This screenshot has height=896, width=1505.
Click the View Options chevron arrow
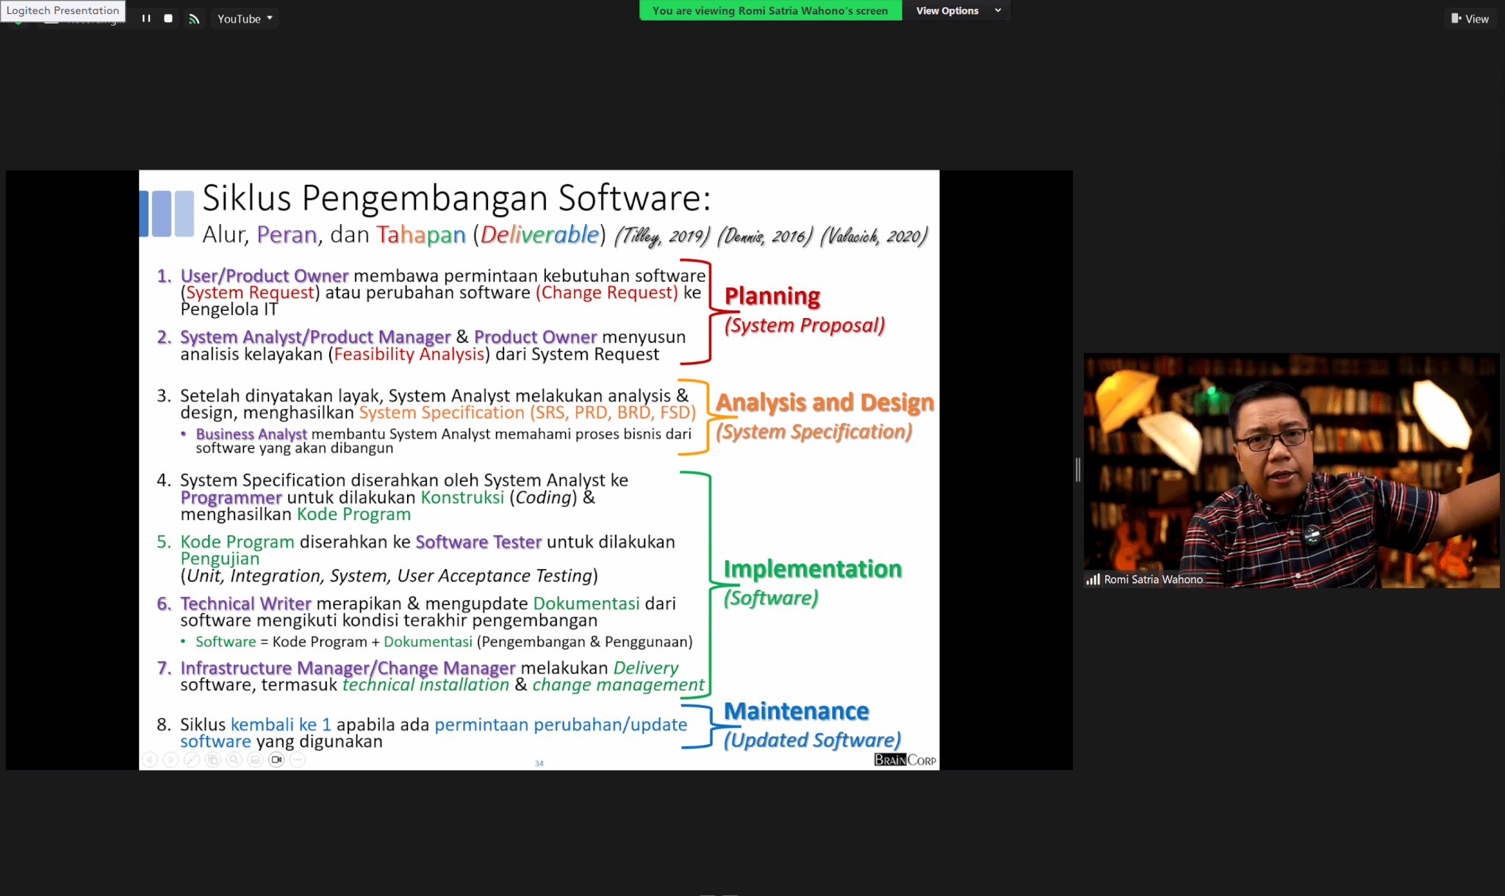coord(998,10)
